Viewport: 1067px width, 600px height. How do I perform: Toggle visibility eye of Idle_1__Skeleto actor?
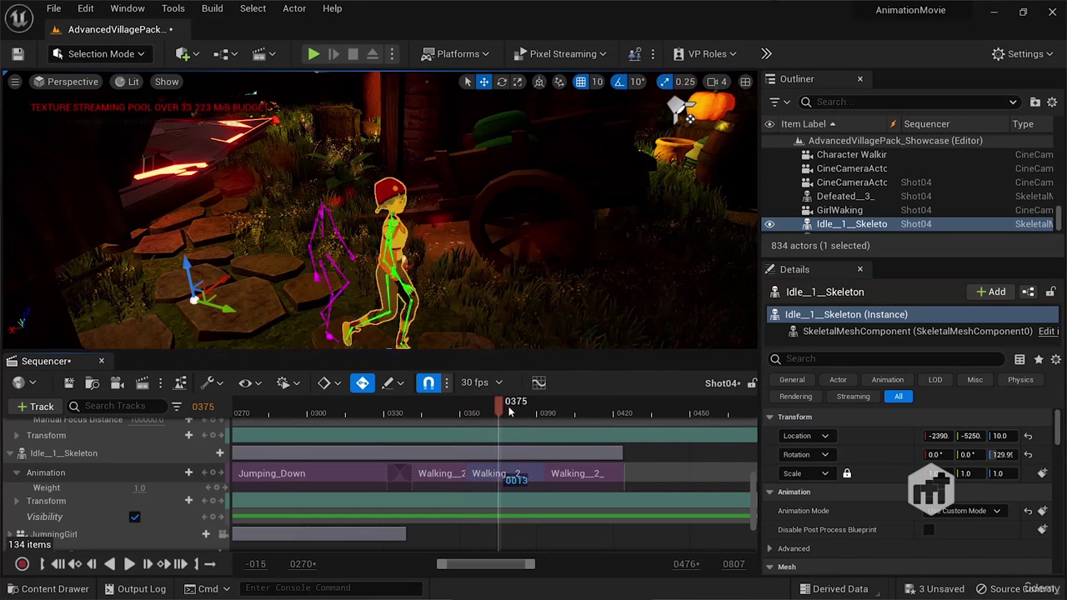(x=769, y=224)
